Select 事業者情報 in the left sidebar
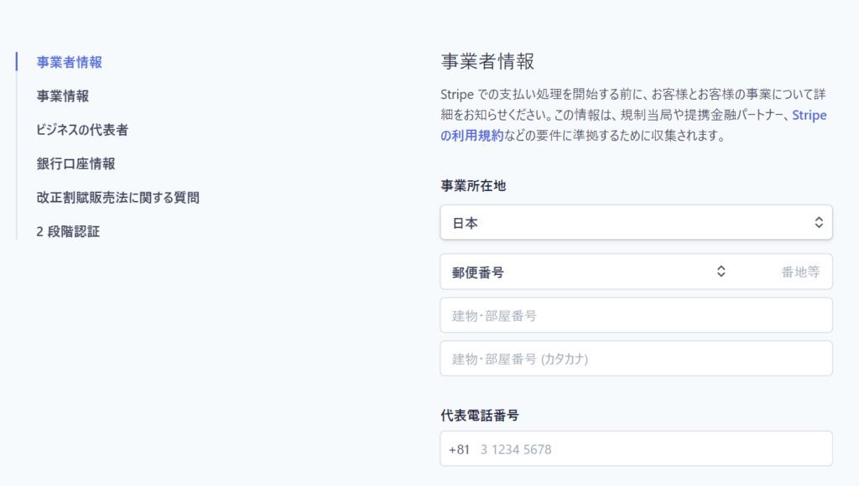The height and width of the screenshot is (486, 859). (x=69, y=62)
